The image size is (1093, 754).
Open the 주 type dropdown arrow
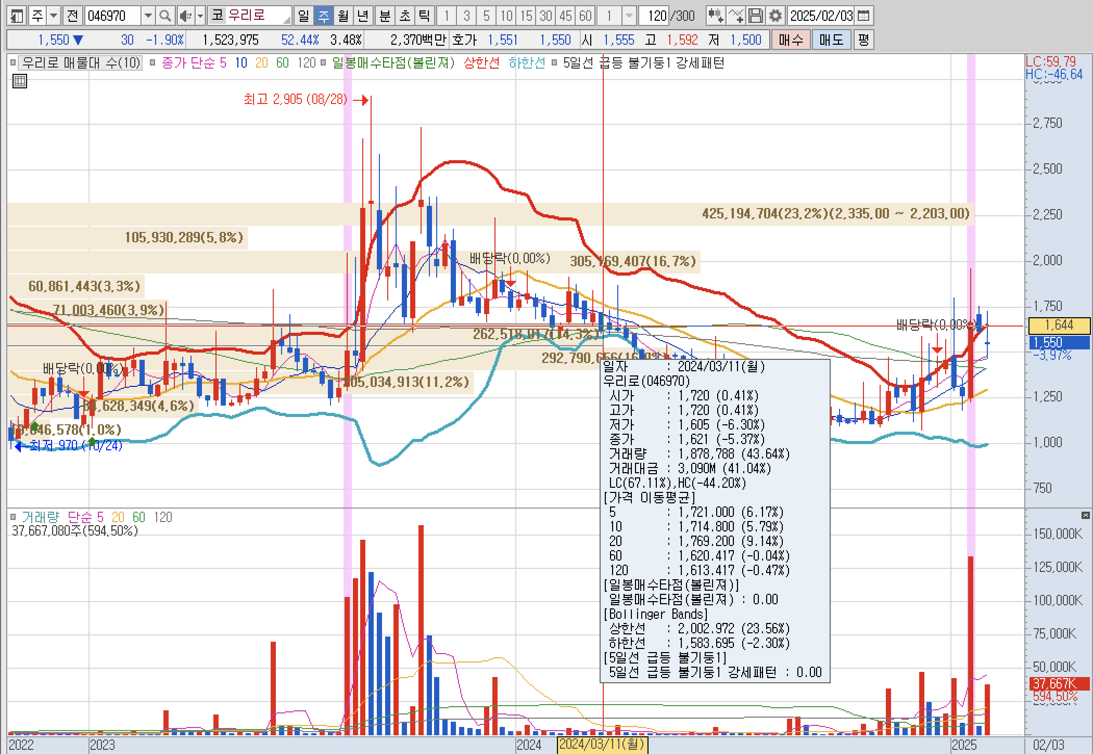54,16
